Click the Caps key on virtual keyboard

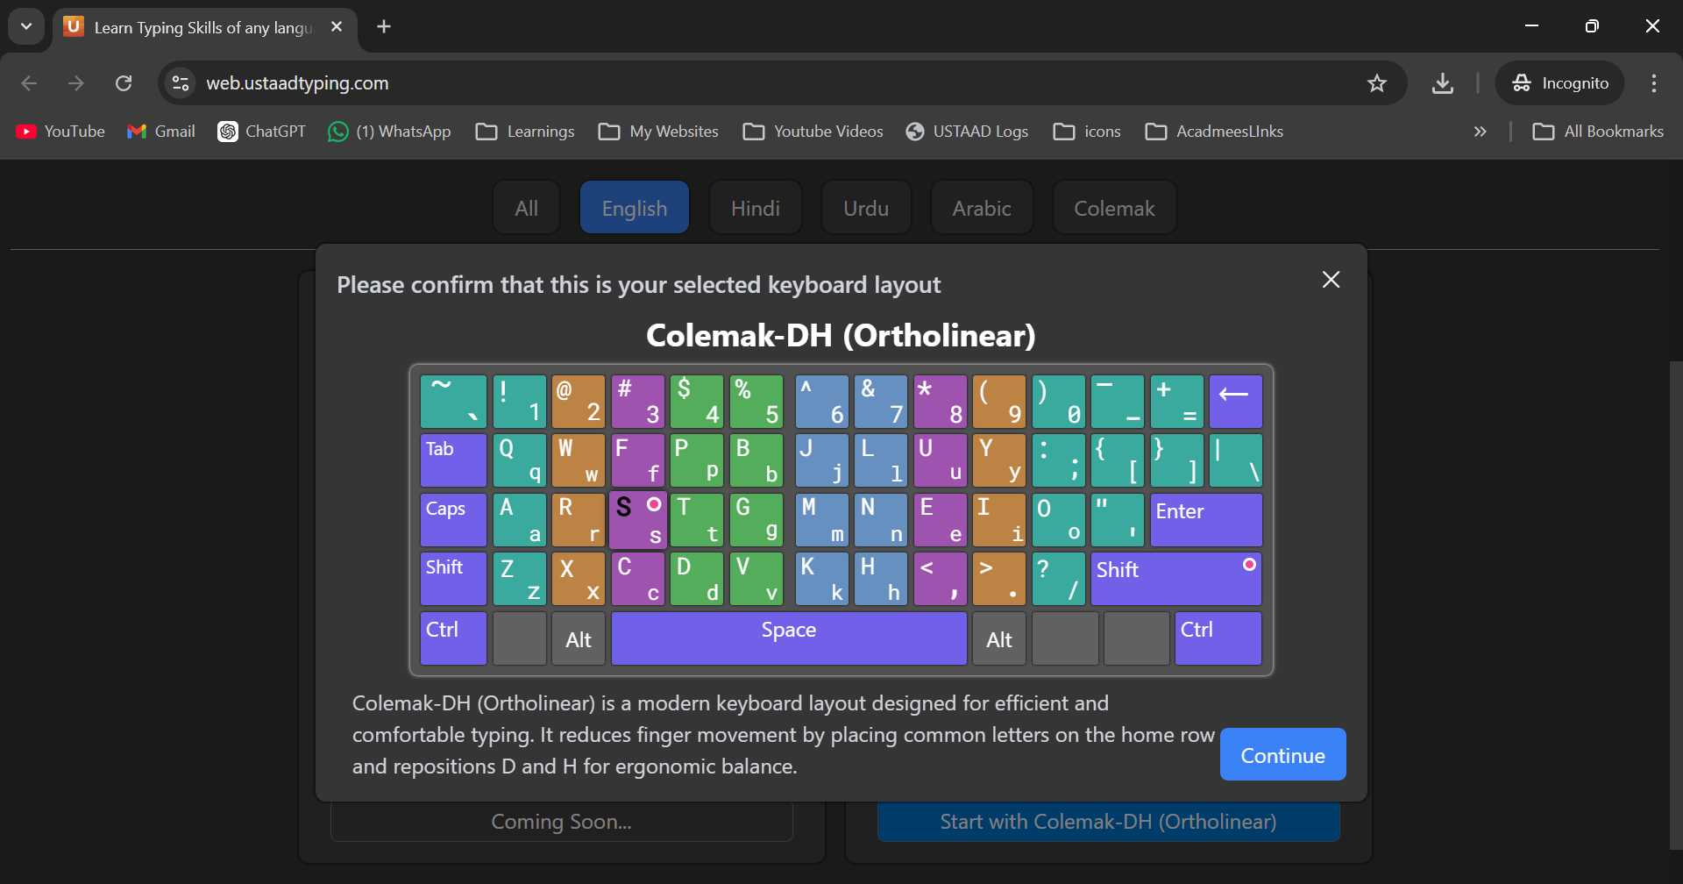452,520
